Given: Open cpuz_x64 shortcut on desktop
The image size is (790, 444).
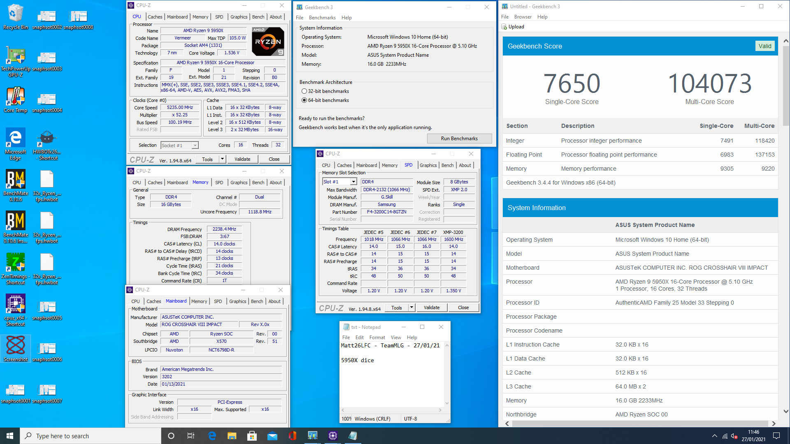Looking at the screenshot, I should coord(15,310).
